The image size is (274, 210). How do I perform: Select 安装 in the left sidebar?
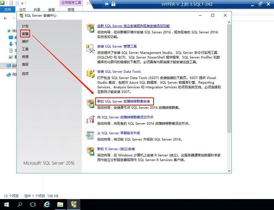point(25,34)
